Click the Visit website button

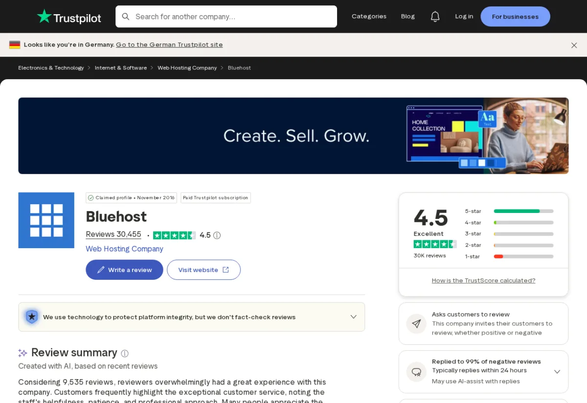click(x=203, y=270)
